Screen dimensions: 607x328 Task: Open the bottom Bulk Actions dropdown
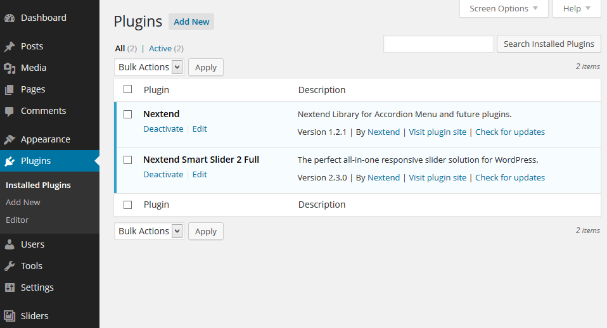pyautogui.click(x=149, y=231)
